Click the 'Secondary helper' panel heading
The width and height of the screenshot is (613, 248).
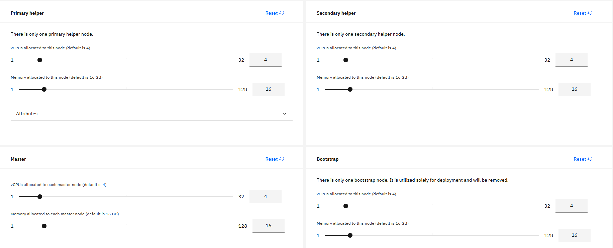coord(336,13)
